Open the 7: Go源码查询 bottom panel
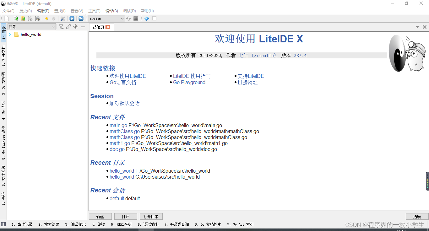429x231 pixels. pyautogui.click(x=176, y=224)
